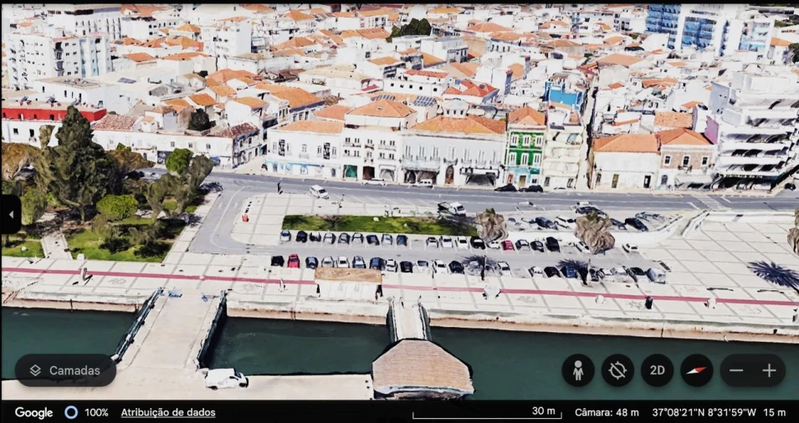
Task: Open the Camadas layers panel
Action: 65,370
